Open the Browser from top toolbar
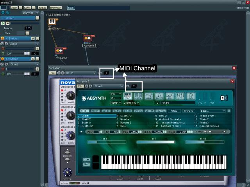Viewport: 250px width, 187px height. (x=55, y=8)
